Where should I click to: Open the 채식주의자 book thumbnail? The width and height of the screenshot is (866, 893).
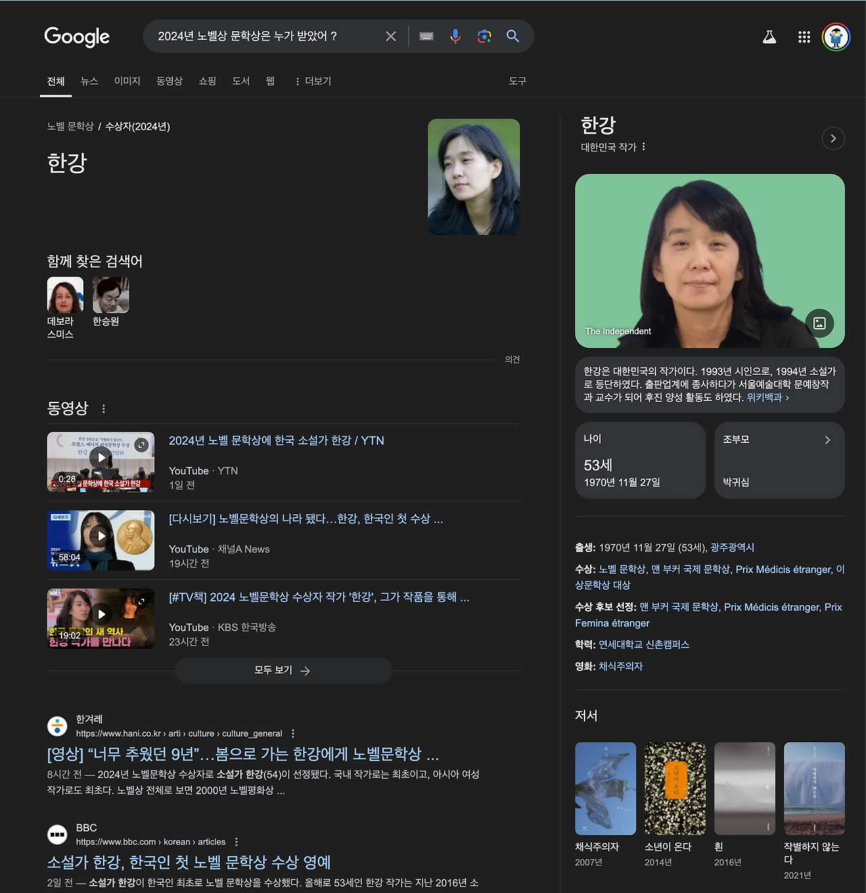pyautogui.click(x=605, y=788)
